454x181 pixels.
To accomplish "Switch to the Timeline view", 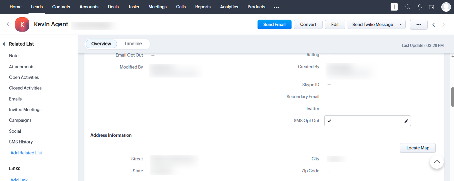I will 133,44.
